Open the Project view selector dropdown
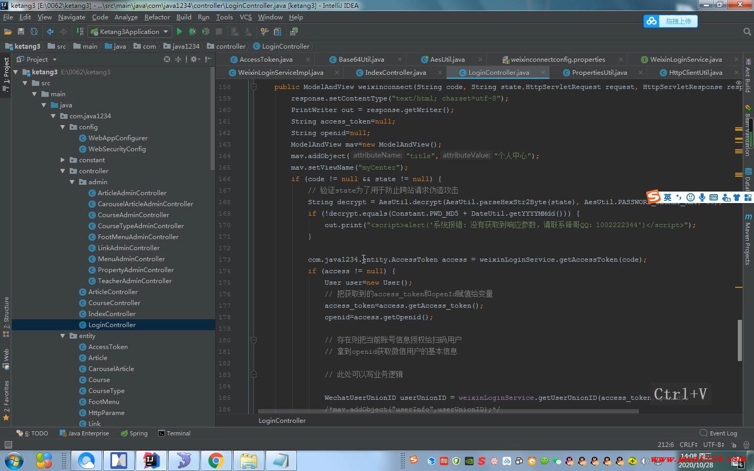The width and height of the screenshot is (754, 471). [37, 59]
